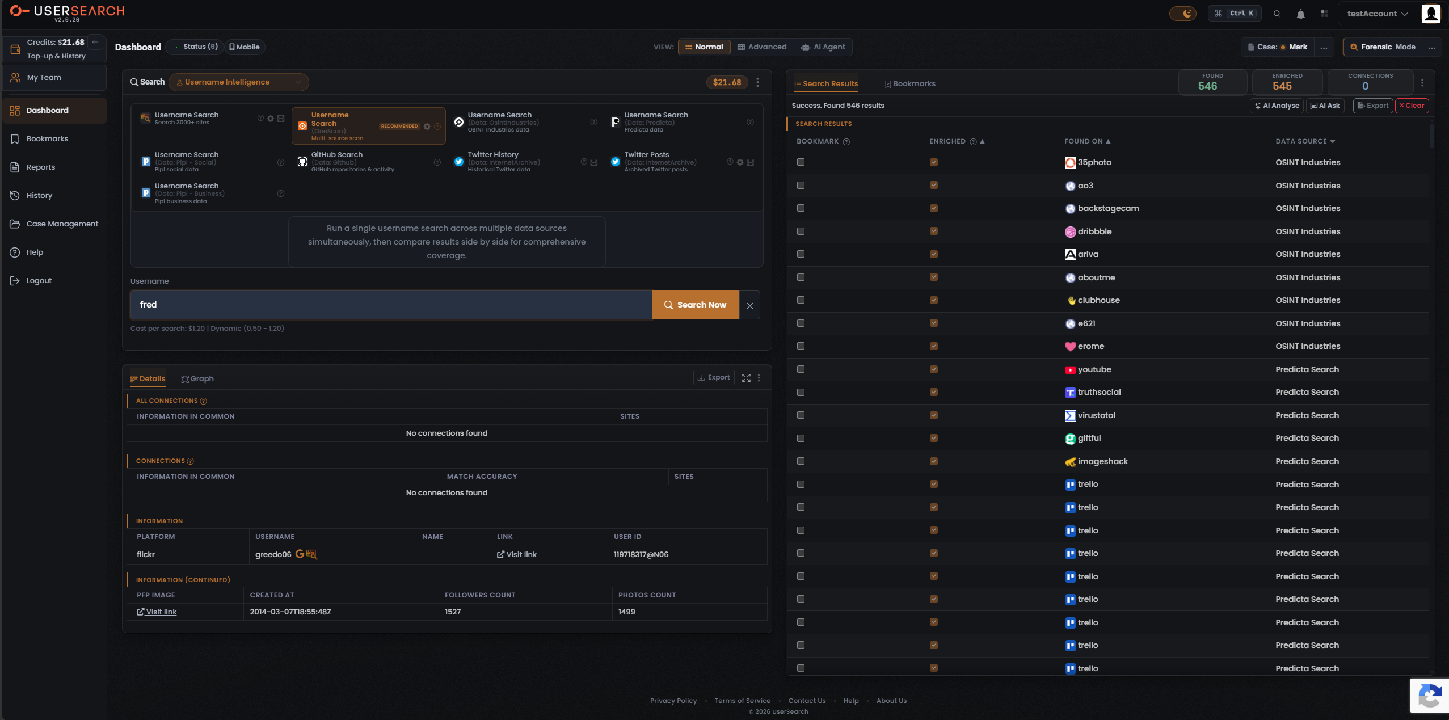1449x720 pixels.
Task: Select the Advanced view
Action: 762,47
